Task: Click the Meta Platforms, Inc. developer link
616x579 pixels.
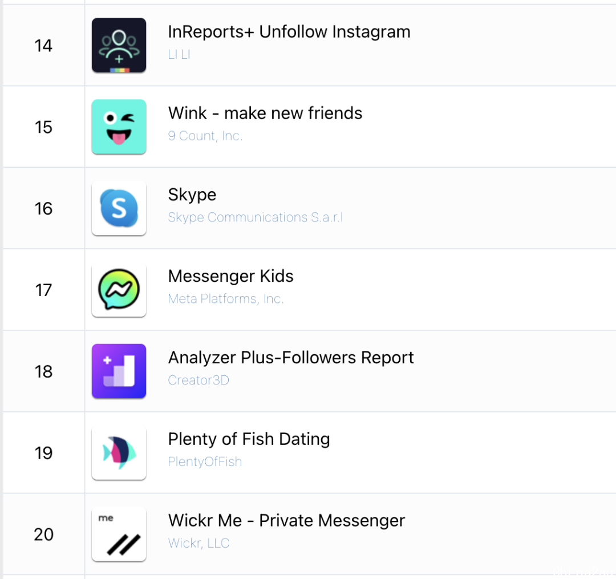Action: point(225,299)
